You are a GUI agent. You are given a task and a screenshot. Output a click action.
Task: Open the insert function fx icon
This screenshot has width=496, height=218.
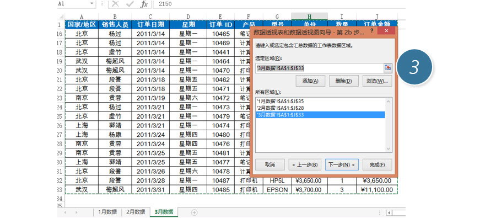[x=144, y=4]
